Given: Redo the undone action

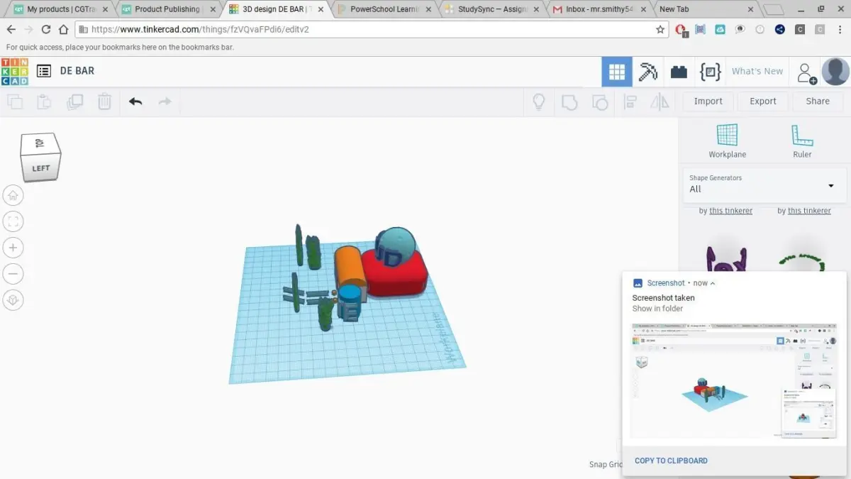Looking at the screenshot, I should click(165, 101).
